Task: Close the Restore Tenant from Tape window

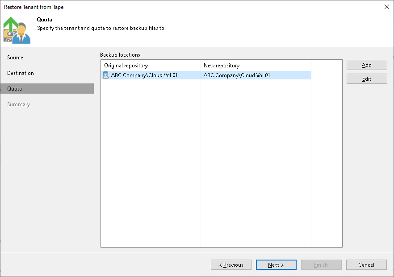Action: click(386, 7)
